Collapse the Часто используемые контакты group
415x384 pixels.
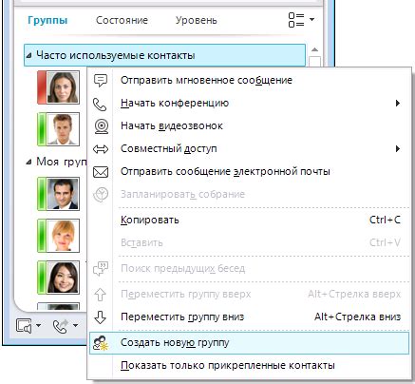29,55
